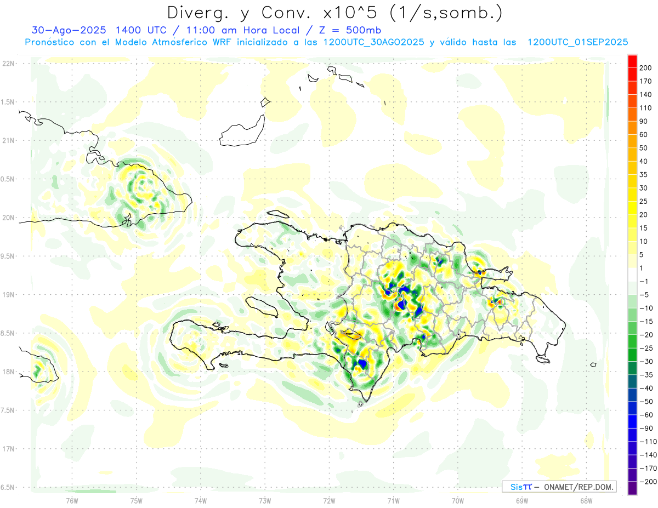Click the "90" value on the color scale
The image size is (658, 508).
pos(644,121)
